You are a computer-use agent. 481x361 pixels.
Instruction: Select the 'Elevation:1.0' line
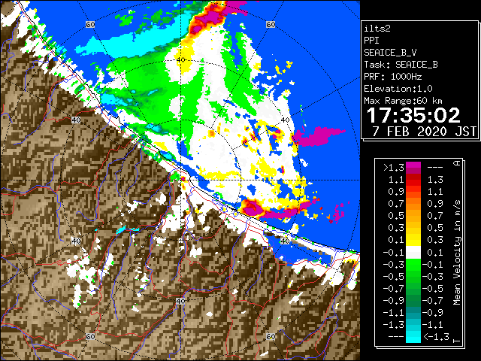[398, 89]
